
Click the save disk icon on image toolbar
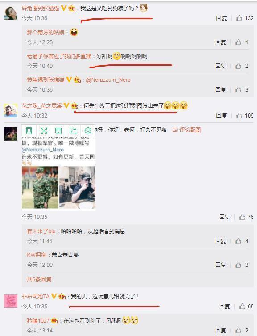point(58,130)
